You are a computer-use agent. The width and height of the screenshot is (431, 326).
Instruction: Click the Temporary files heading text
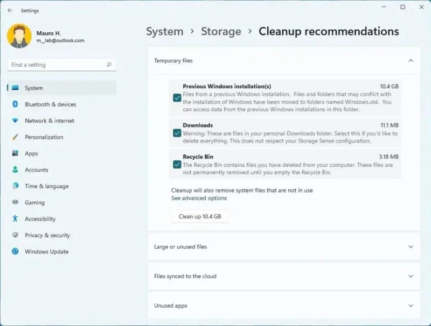(173, 61)
